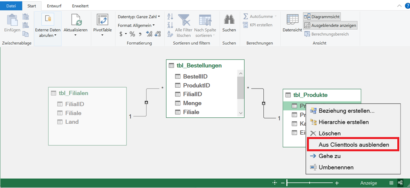Choose Umbenennen from context menu

pyautogui.click(x=353, y=167)
